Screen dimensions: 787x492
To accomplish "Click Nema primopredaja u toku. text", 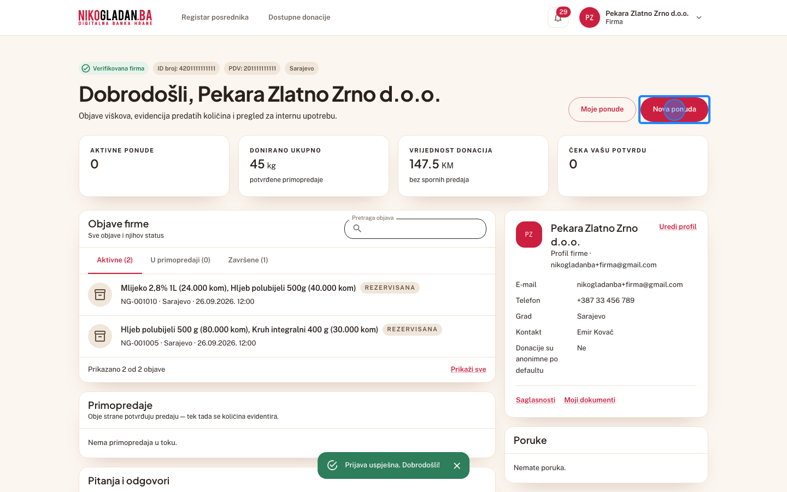I will pyautogui.click(x=132, y=443).
